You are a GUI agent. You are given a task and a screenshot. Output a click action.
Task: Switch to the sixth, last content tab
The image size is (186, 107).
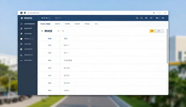(96, 24)
